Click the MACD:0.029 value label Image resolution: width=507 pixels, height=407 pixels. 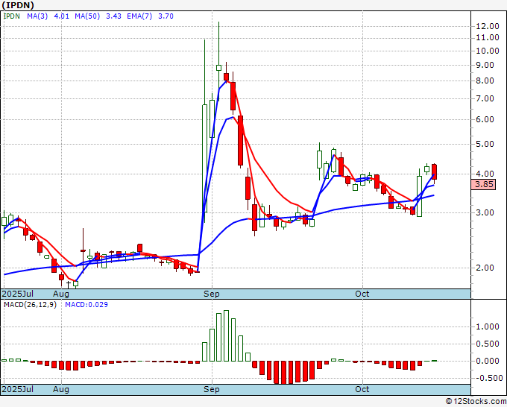click(x=86, y=305)
